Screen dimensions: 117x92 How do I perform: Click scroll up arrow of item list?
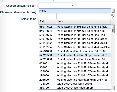(x=113, y=27)
